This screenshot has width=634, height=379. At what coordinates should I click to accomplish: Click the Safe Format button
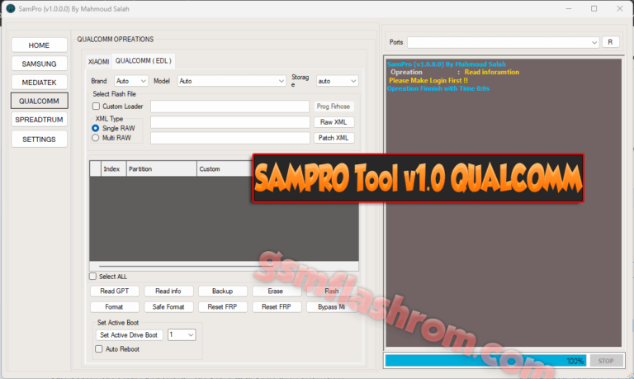tap(168, 307)
